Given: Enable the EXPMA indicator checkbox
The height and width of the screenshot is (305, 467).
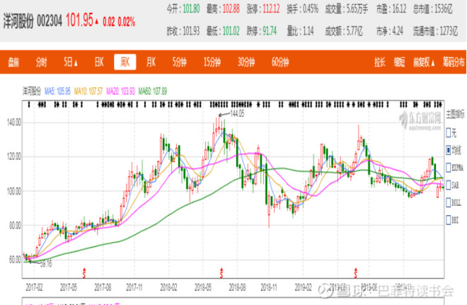Looking at the screenshot, I should click(x=449, y=168).
